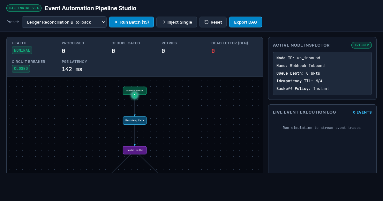Click the circular reset icon

[207, 22]
